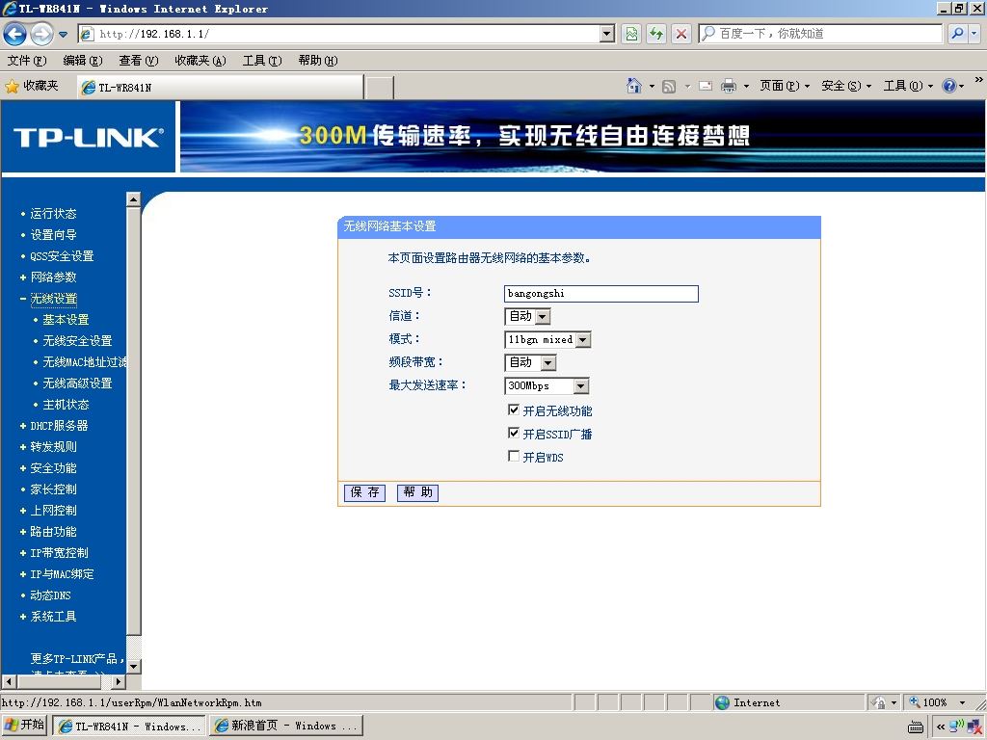Enable the 开启WDS checkbox
The image size is (987, 740).
click(514, 456)
